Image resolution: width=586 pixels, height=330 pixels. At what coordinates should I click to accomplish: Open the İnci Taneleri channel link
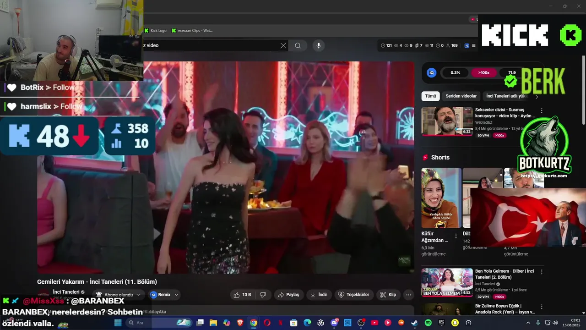[x=66, y=292]
